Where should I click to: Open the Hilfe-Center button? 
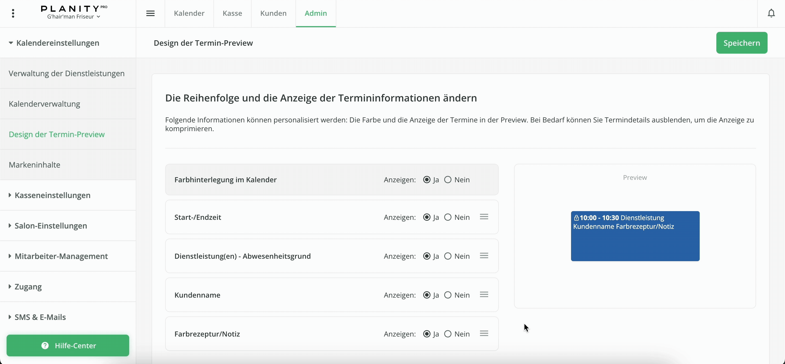tap(68, 346)
